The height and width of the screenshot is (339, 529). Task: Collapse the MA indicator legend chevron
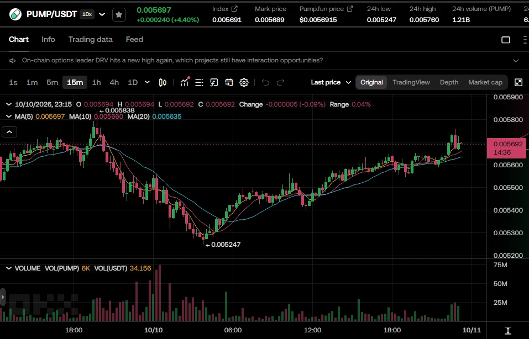(9, 116)
